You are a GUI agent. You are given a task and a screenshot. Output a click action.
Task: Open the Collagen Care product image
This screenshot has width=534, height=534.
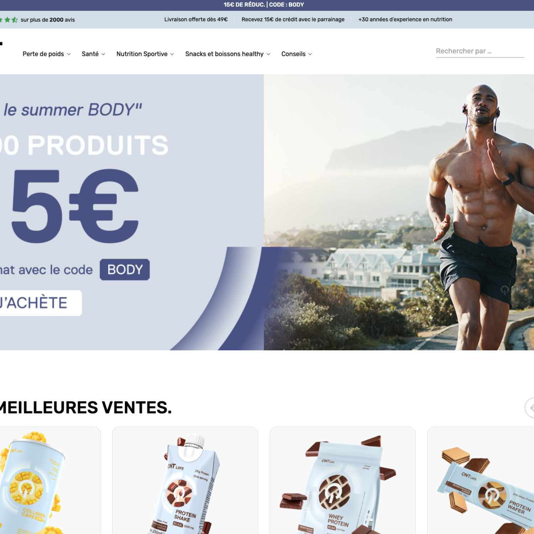[49, 480]
